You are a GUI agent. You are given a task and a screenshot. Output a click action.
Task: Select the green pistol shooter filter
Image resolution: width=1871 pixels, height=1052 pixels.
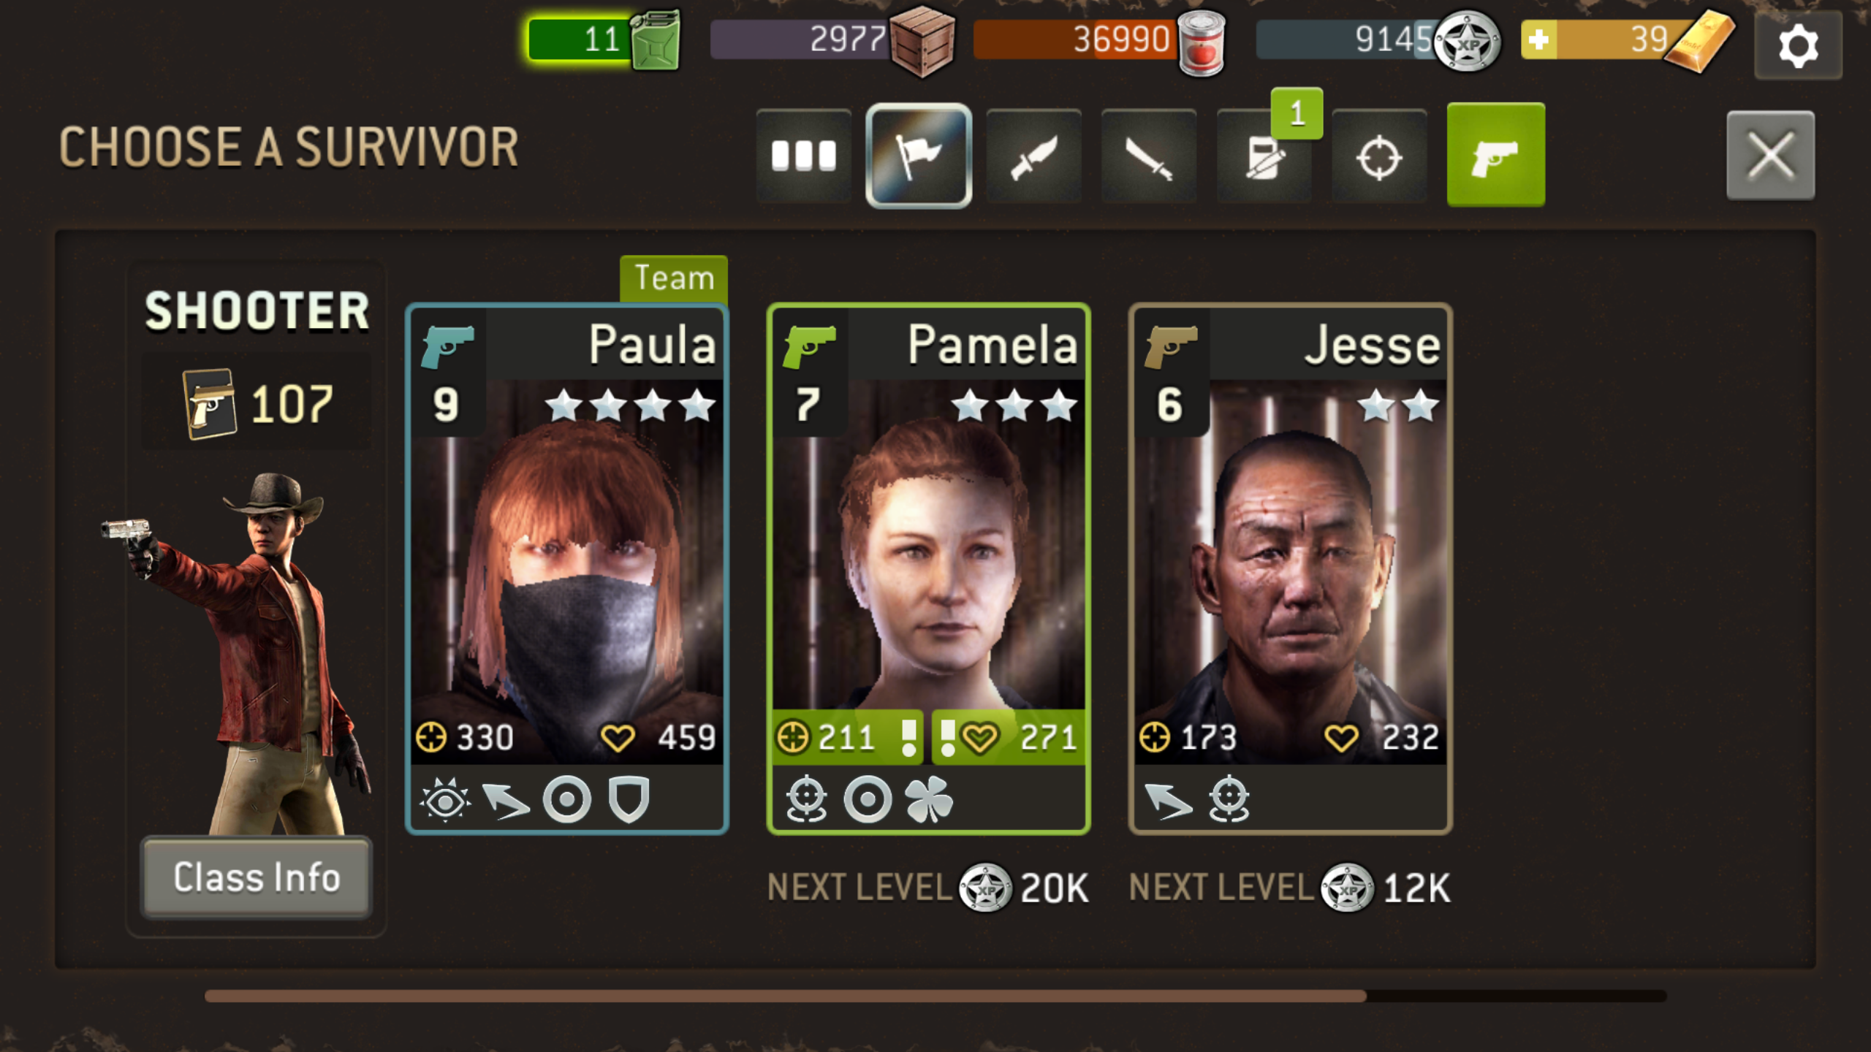[1496, 154]
